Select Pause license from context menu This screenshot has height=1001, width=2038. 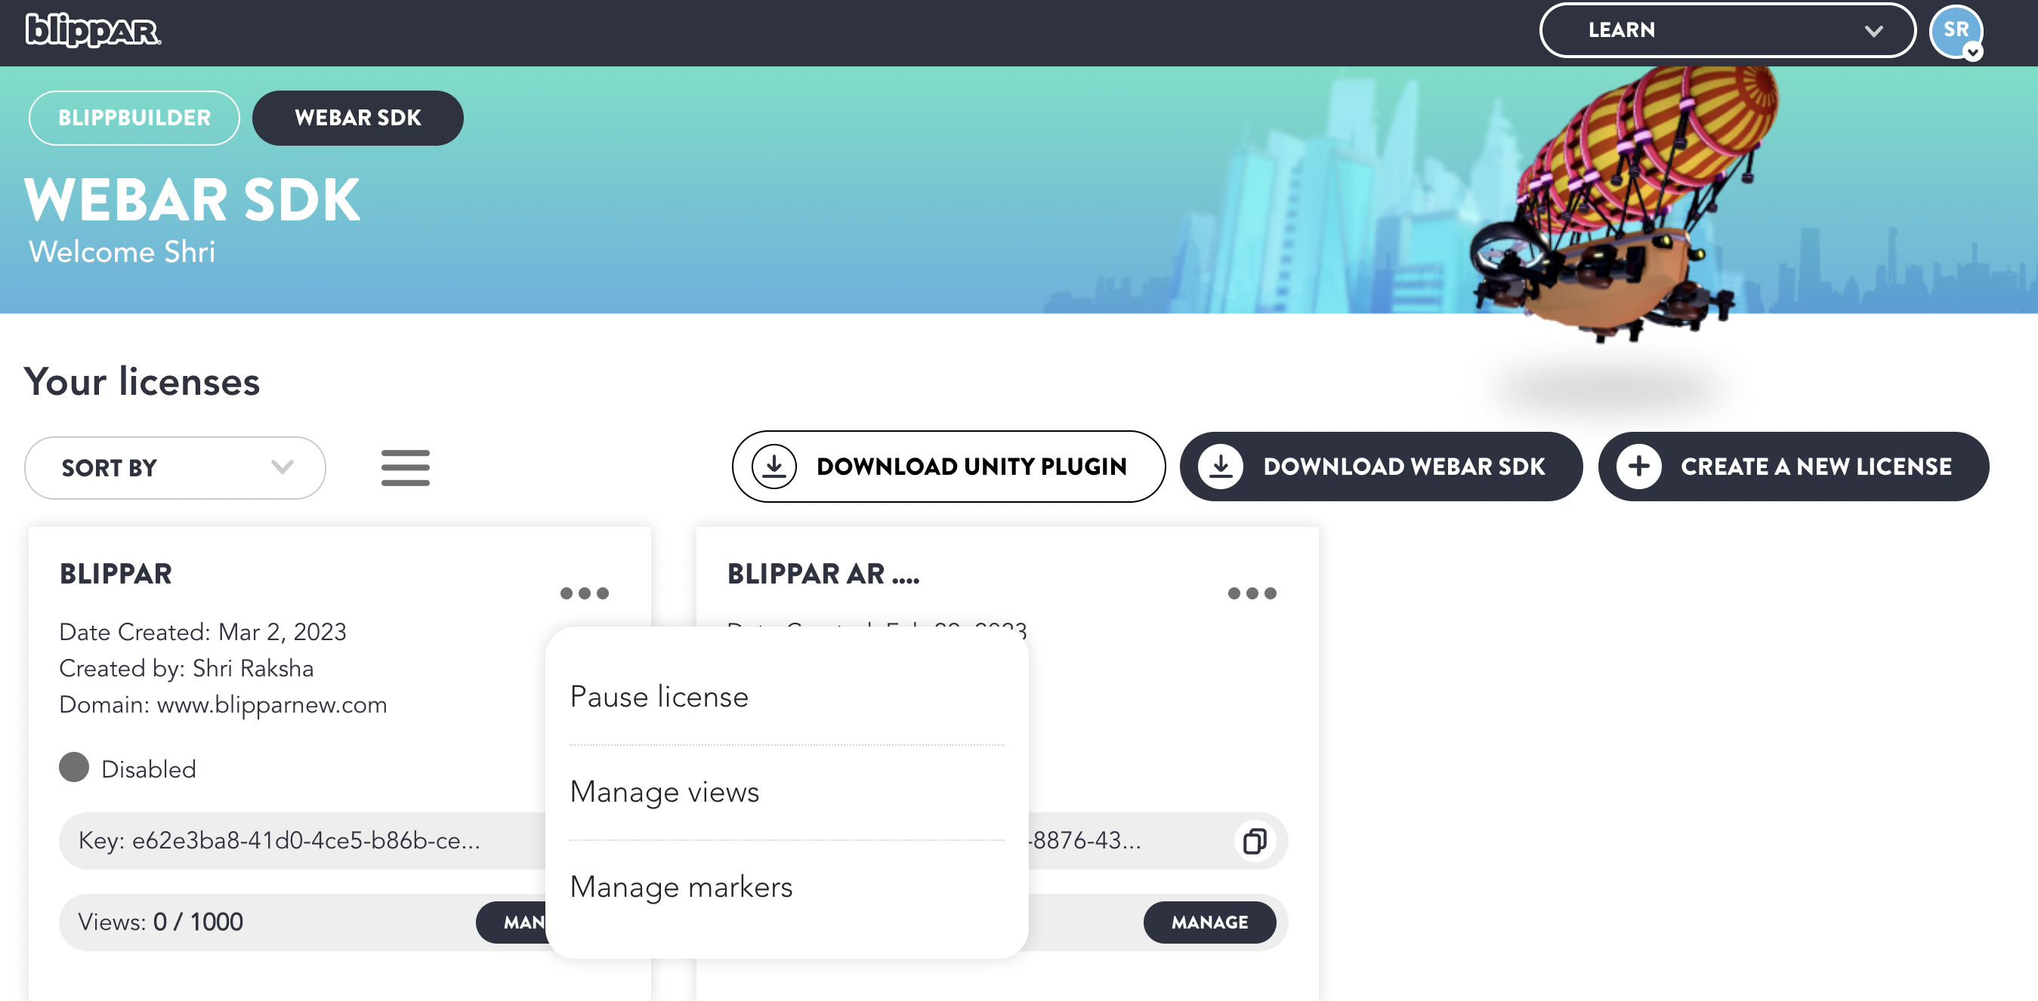(x=659, y=697)
